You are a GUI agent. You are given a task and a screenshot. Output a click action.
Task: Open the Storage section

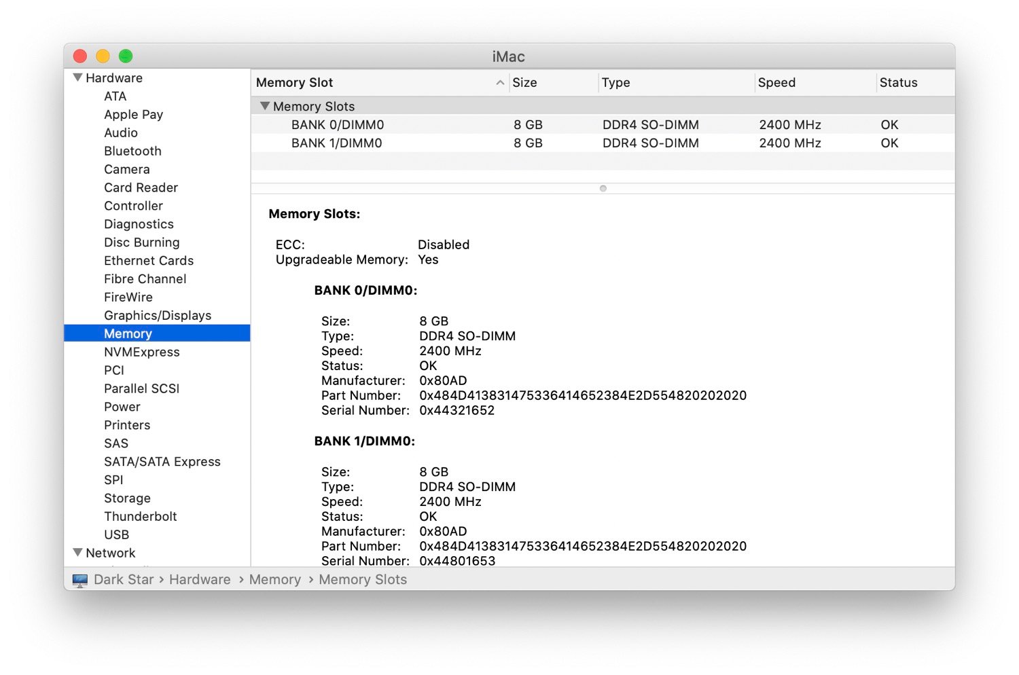pyautogui.click(x=127, y=498)
